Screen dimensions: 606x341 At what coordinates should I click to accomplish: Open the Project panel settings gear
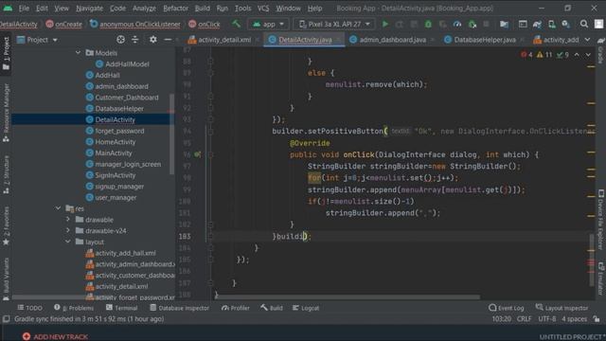click(153, 40)
